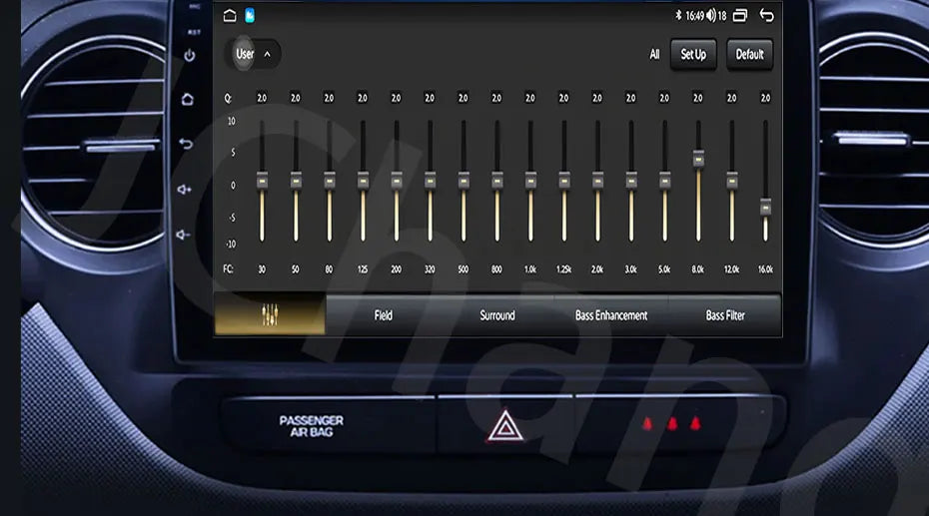Switch to the Bass Filter tab
The width and height of the screenshot is (929, 516).
coord(725,315)
